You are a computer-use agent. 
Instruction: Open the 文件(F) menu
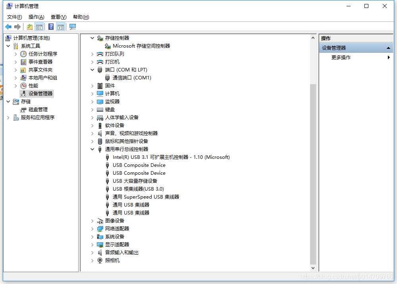pos(14,17)
